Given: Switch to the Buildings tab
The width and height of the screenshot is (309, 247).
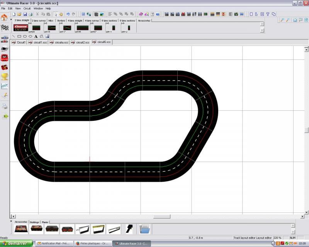Looking at the screenshot, I should (34, 222).
